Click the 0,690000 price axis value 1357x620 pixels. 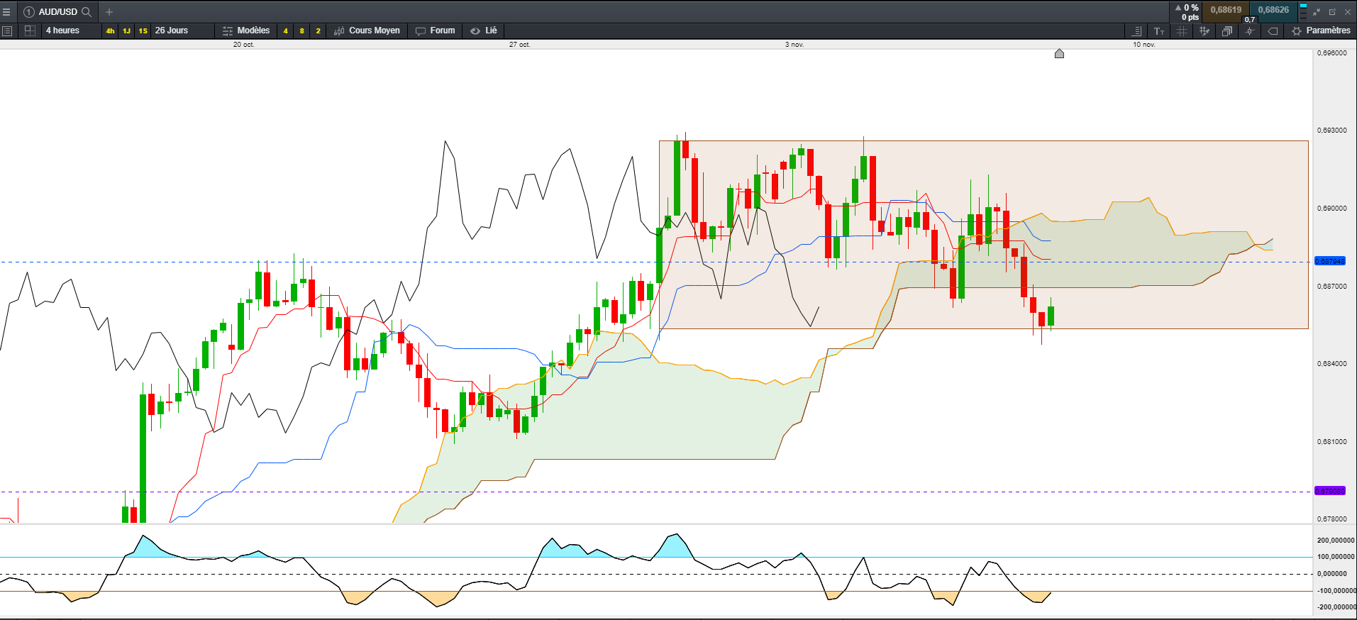pos(1332,209)
